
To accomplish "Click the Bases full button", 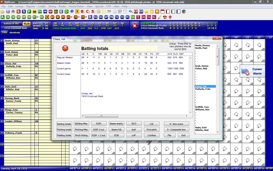I will click(116, 130).
